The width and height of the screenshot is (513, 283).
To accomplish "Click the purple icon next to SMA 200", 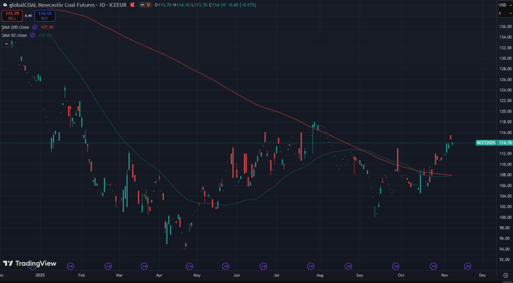I will [x=35, y=27].
